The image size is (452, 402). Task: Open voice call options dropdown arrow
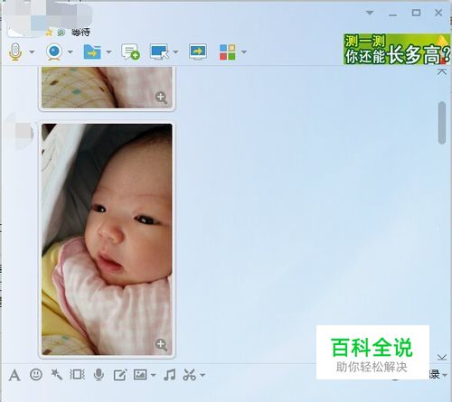(32, 52)
